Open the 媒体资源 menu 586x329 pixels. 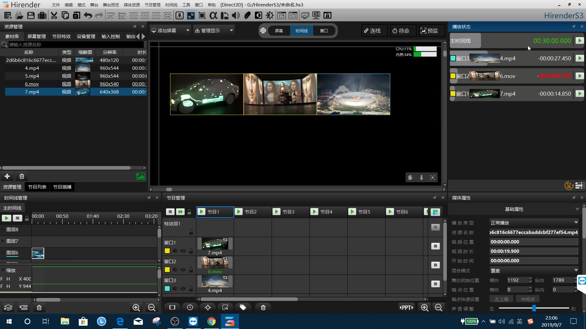coord(132,5)
